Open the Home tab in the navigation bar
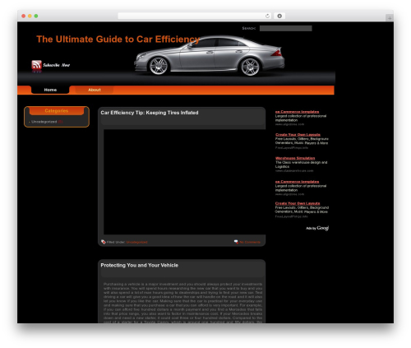Image resolution: width=411 pixels, height=348 pixels. [50, 90]
